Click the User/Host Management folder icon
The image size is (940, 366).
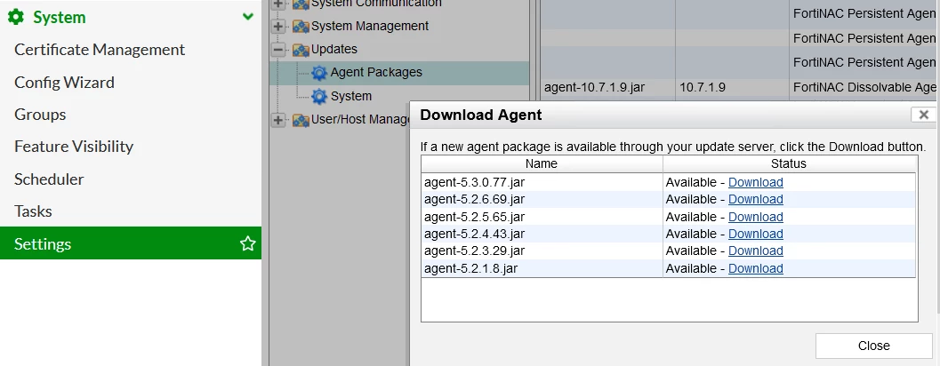[301, 120]
